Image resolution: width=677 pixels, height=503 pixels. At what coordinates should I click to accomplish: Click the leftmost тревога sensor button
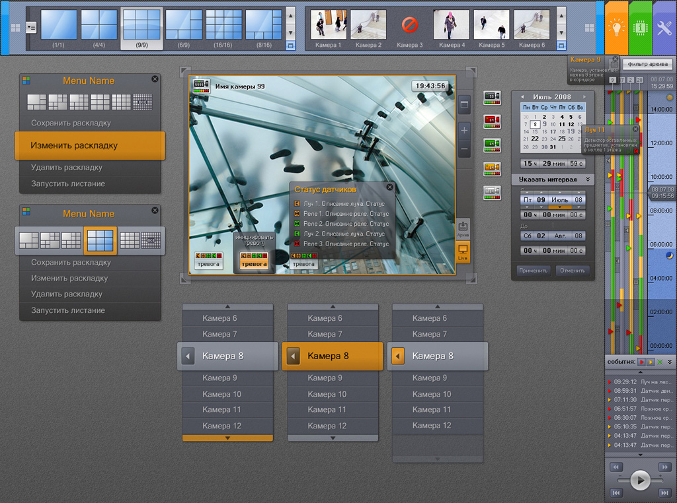point(208,261)
